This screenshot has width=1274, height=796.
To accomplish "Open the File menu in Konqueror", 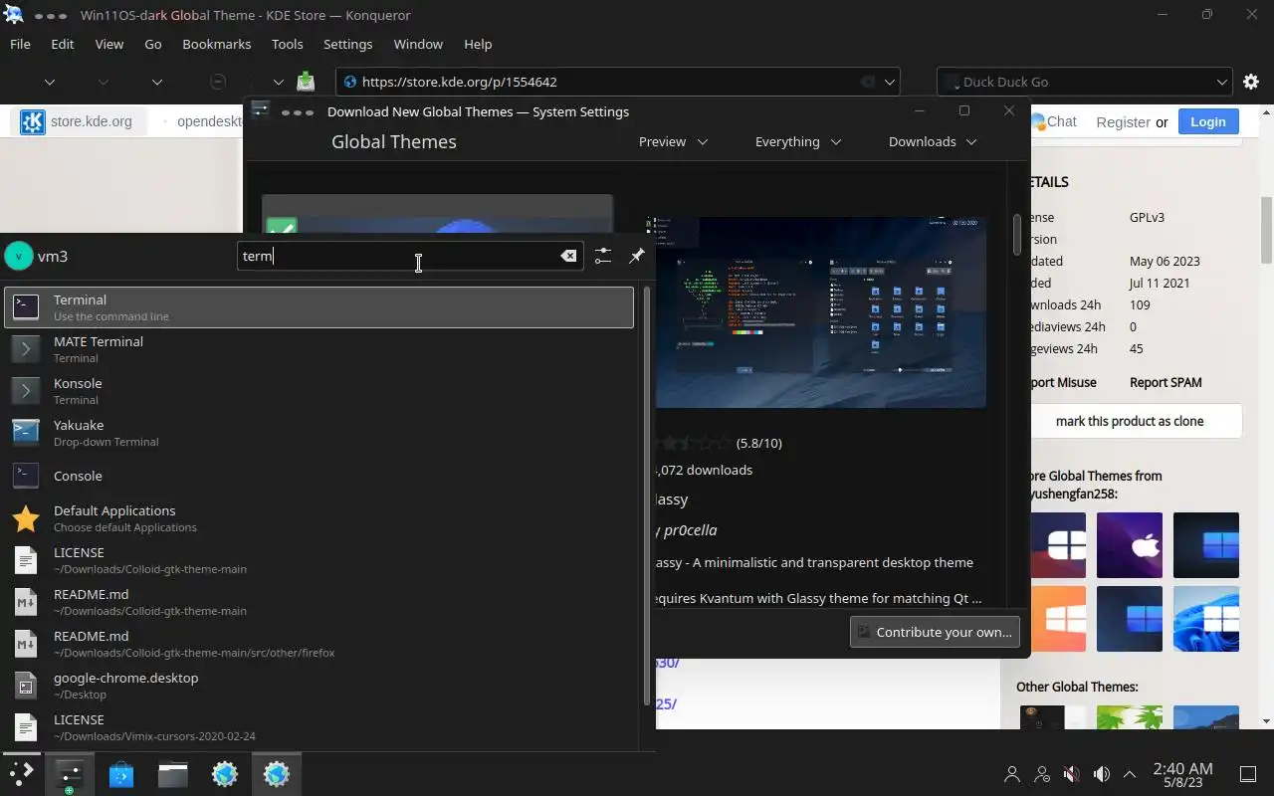I will pyautogui.click(x=20, y=44).
